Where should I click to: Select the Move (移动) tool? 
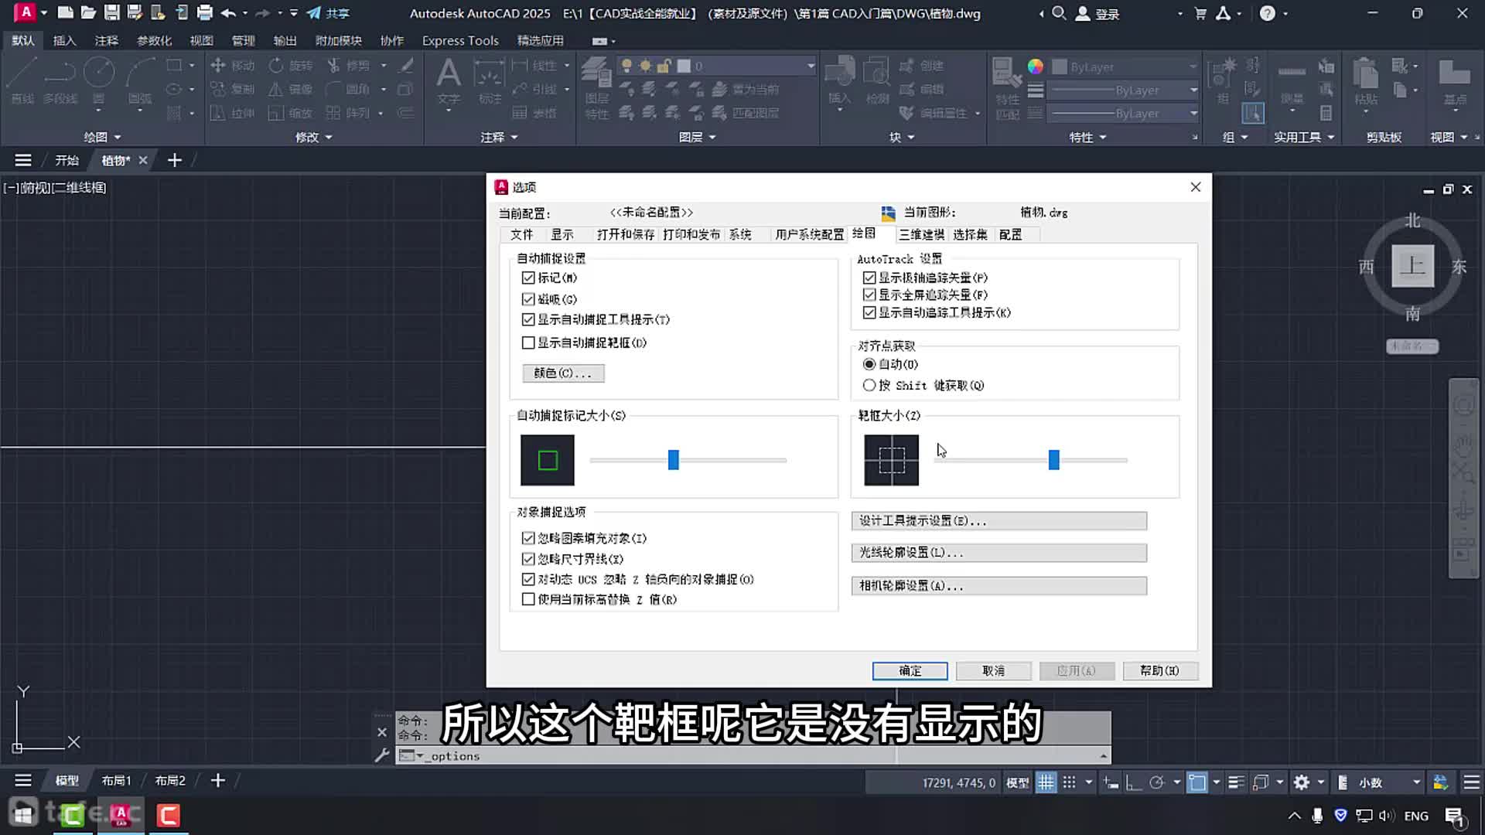(233, 66)
